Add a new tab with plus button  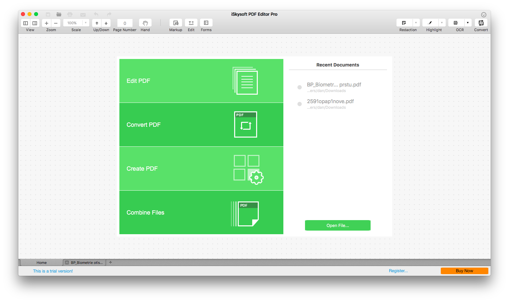[x=111, y=262]
